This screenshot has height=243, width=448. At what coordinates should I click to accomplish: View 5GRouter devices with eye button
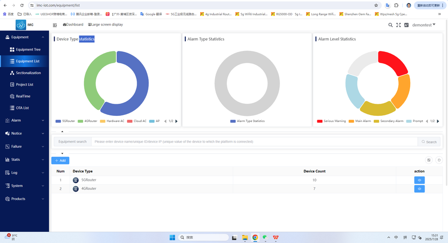click(x=419, y=180)
